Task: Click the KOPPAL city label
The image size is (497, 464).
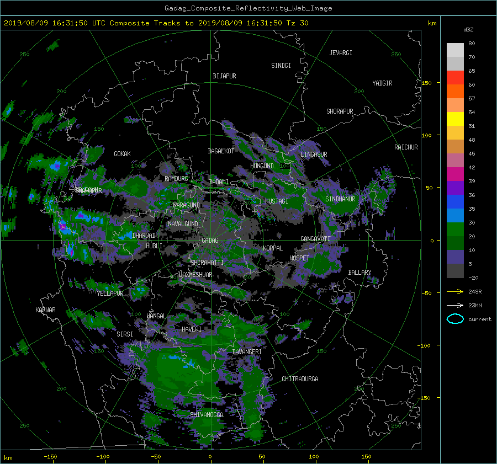Action: pos(273,248)
